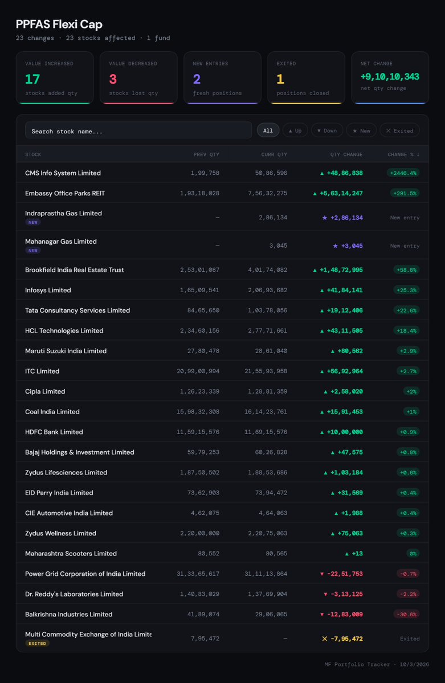This screenshot has height=683, width=445.
Task: Select the Multi Commodity Exchange of India row
Action: pyautogui.click(x=222, y=638)
